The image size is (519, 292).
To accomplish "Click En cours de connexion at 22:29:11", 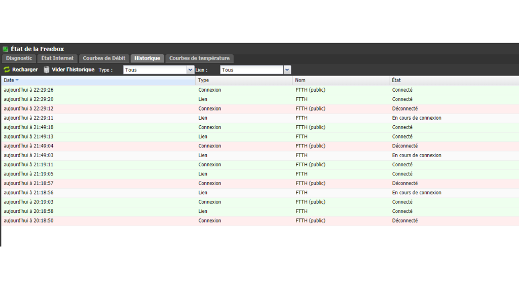I will pos(417,118).
